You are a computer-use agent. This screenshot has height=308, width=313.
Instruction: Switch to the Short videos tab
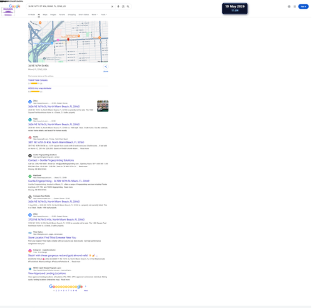pyautogui.click(x=84, y=14)
